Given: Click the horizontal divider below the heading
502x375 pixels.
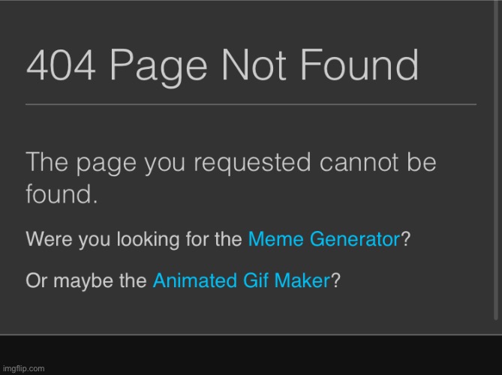Looking at the screenshot, I should (251, 103).
